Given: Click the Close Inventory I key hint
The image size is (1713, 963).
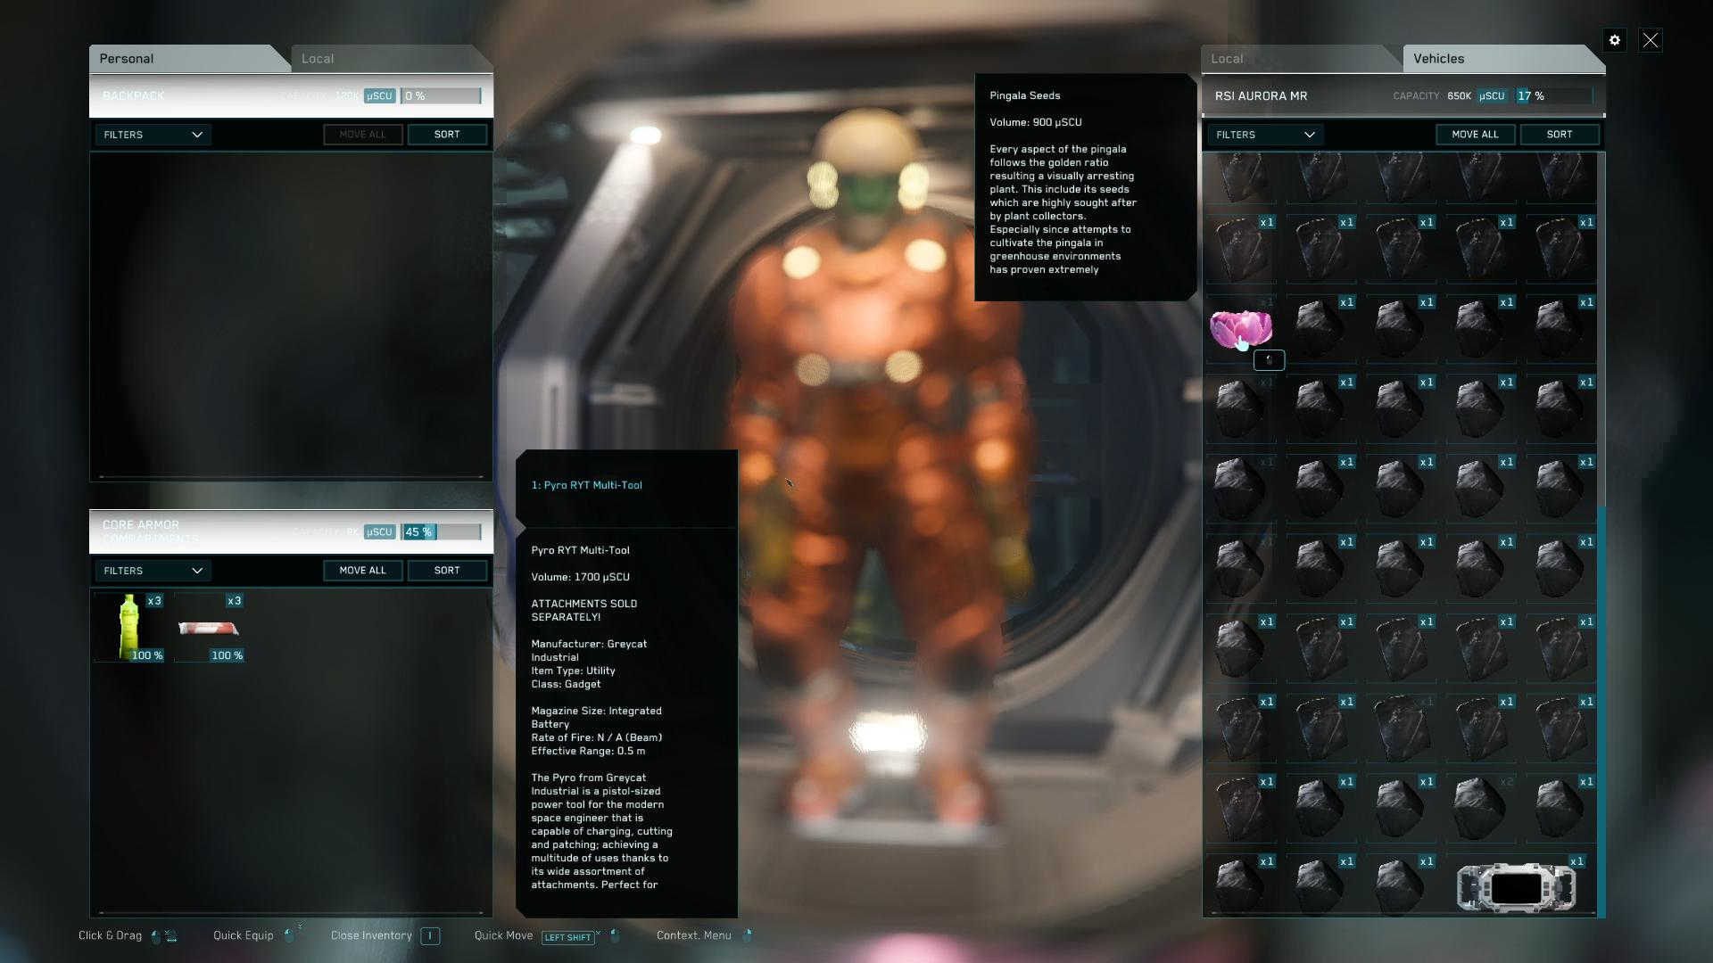Looking at the screenshot, I should (x=430, y=935).
